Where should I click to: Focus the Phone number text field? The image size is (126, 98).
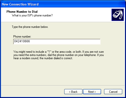(x=57, y=42)
